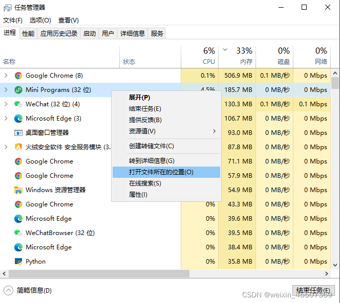Switch to the 详细信息 tab
This screenshot has width=340, height=303.
[133, 34]
